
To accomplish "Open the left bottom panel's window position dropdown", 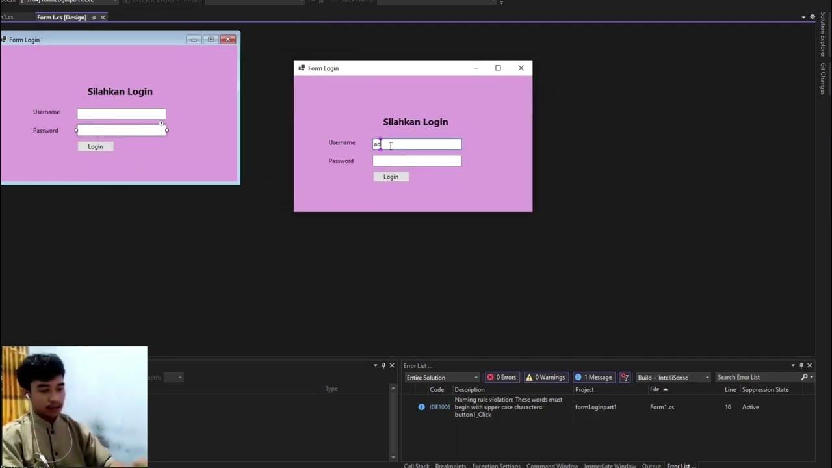I will 375,365.
